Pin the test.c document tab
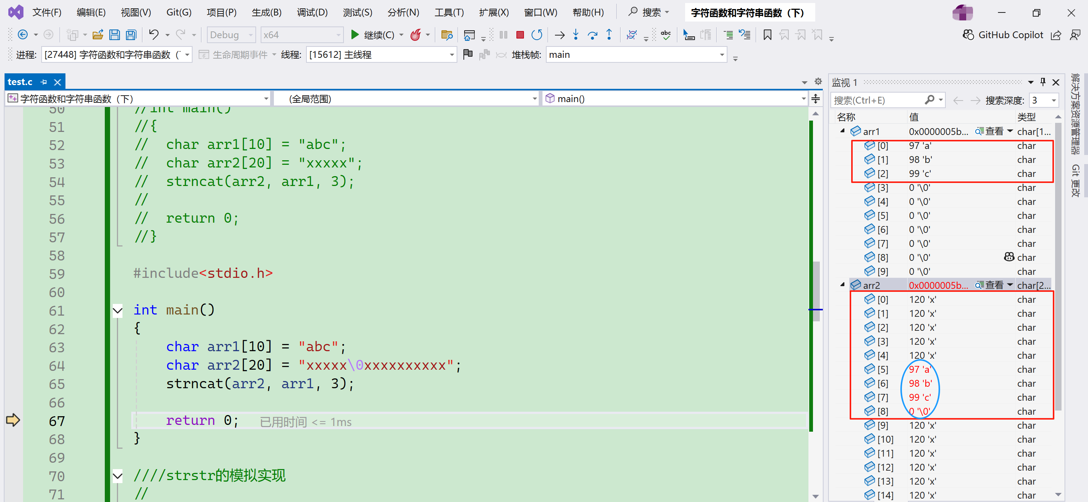The image size is (1088, 502). [x=44, y=82]
